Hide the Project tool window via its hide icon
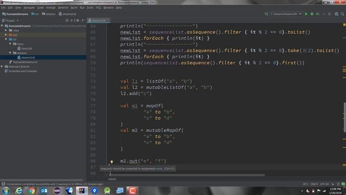The height and width of the screenshot is (195, 346). pos(83,21)
